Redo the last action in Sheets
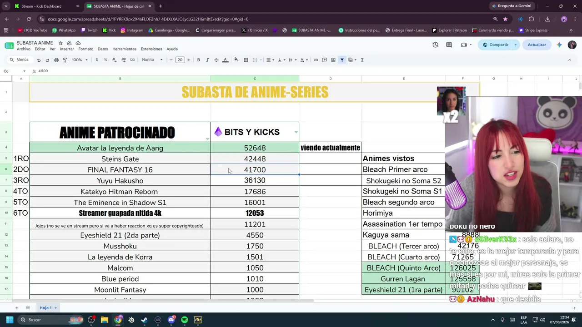Image resolution: width=582 pixels, height=327 pixels. 47,60
